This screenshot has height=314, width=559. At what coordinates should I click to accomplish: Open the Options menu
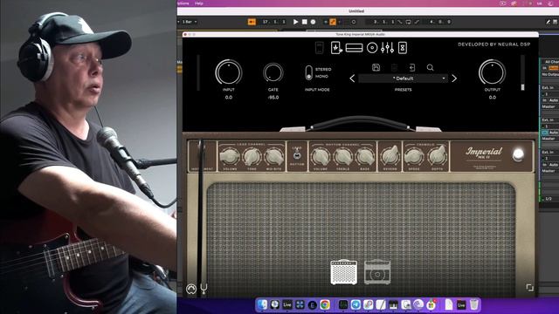pos(183,3)
